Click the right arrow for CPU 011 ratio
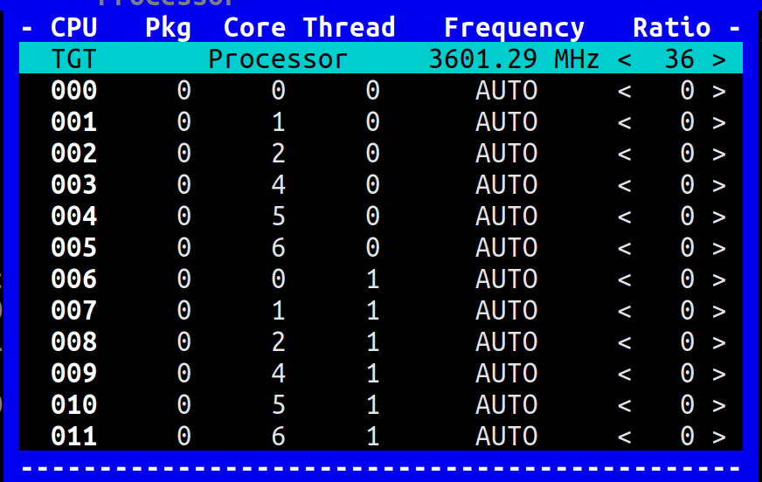The width and height of the screenshot is (762, 482). click(719, 437)
